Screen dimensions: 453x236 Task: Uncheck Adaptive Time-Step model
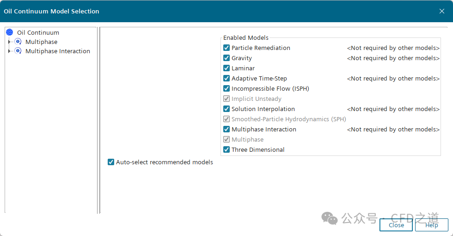tap(226, 78)
